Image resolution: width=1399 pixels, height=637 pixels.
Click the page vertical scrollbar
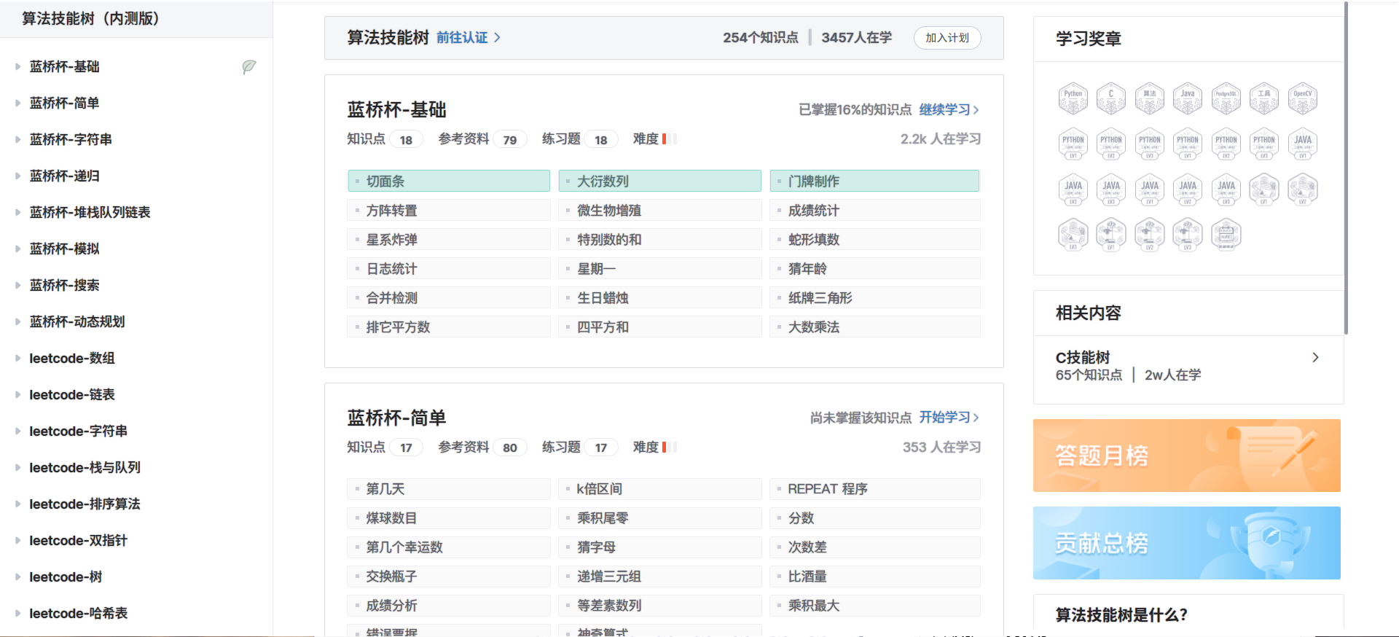coord(1346,168)
